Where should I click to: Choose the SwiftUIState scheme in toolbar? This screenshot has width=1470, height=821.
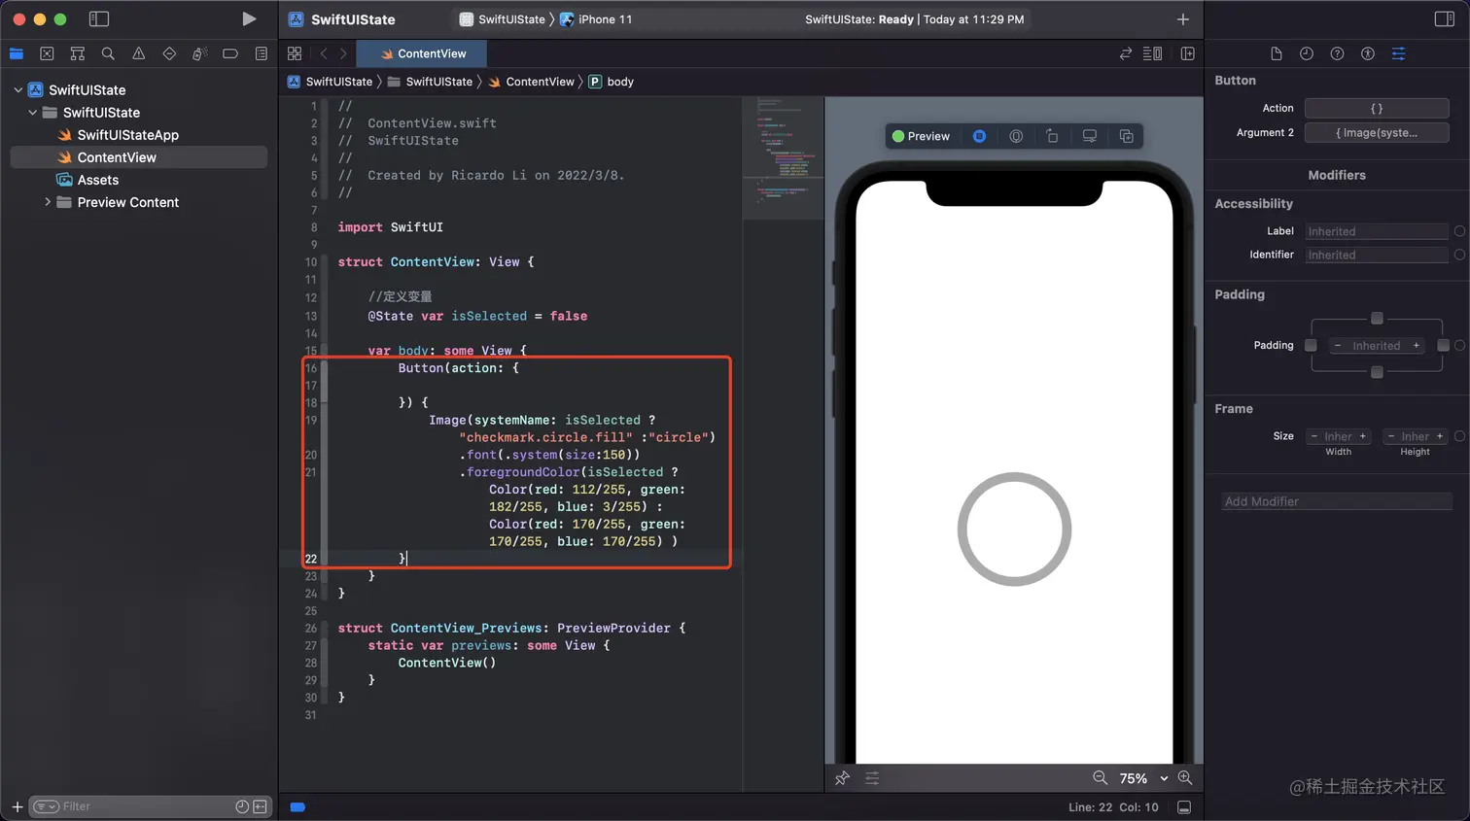pos(503,19)
